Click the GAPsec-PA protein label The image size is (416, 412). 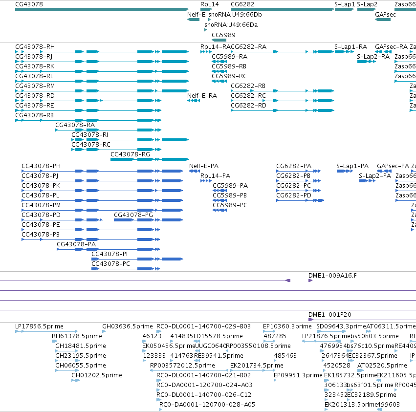(x=393, y=166)
